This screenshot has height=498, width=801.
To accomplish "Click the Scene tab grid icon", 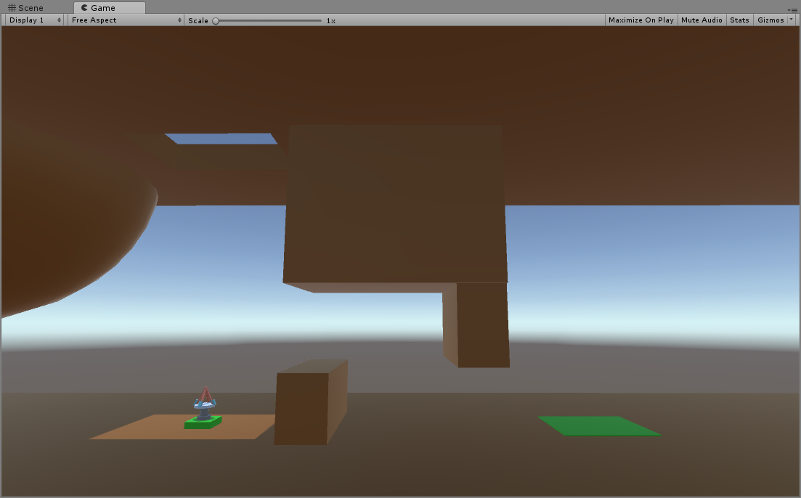I will [12, 8].
